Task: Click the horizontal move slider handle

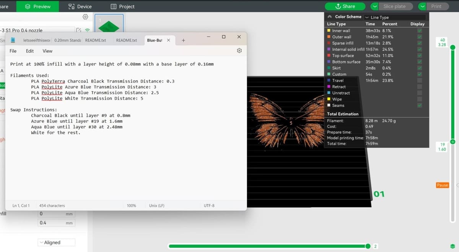Action: (x=368, y=246)
